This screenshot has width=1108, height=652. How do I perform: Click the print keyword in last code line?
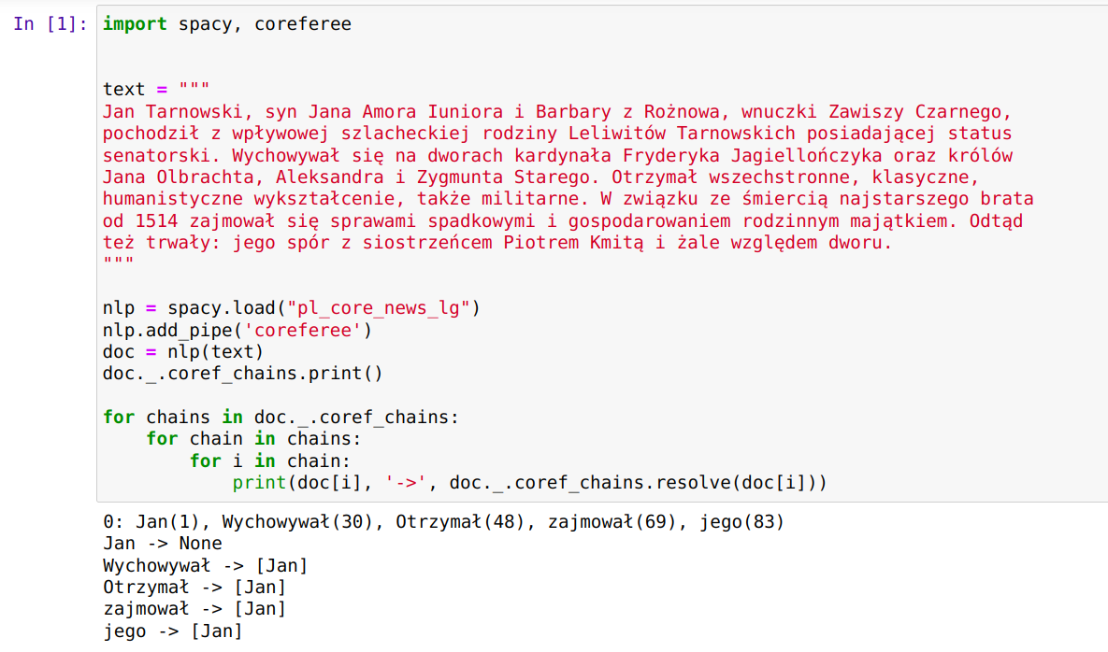pyautogui.click(x=259, y=483)
